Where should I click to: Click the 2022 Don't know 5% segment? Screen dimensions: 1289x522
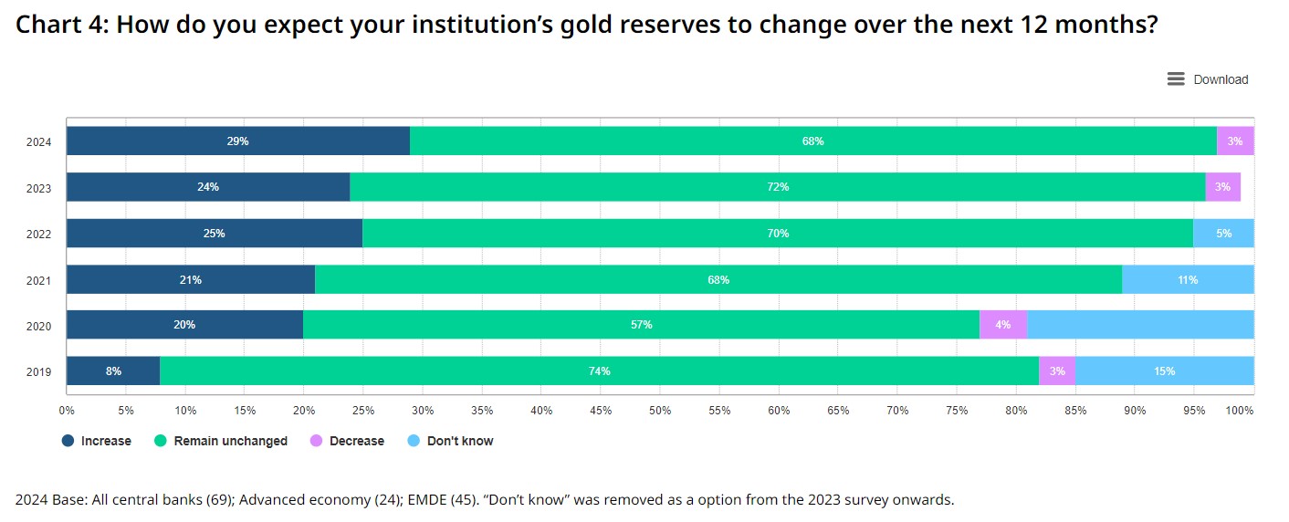click(1223, 234)
